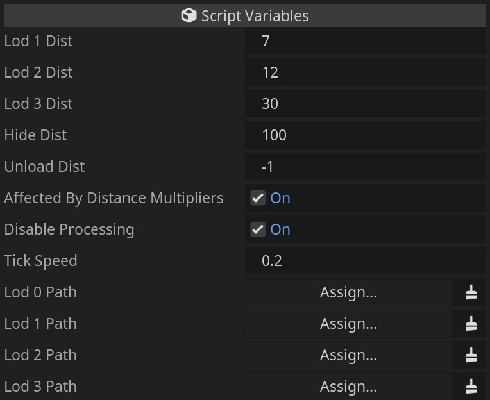490x400 pixels.
Task: Edit the Lod 2 Dist value field
Action: tap(366, 72)
